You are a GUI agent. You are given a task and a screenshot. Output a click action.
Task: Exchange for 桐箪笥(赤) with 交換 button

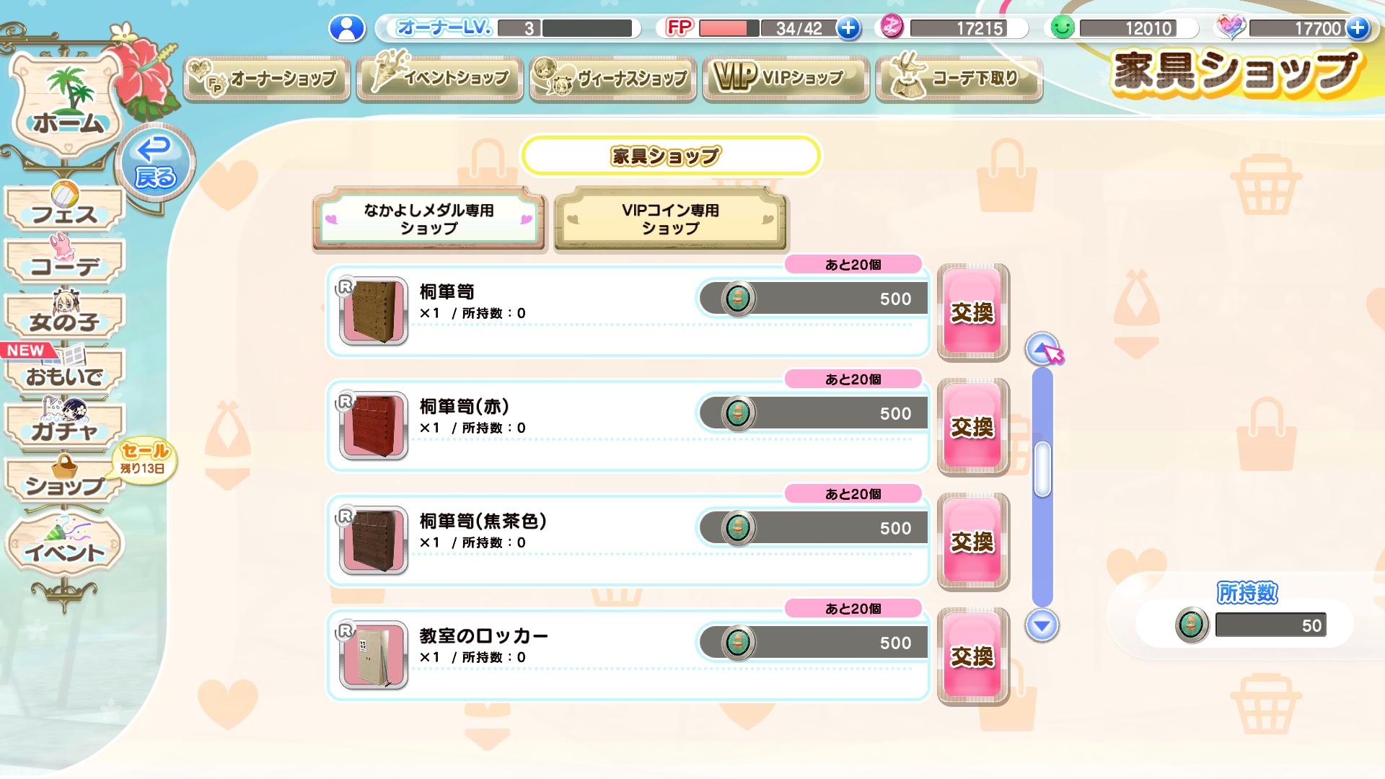click(973, 427)
